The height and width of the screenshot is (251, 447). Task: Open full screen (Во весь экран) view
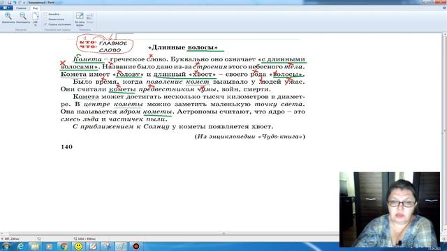(x=80, y=20)
